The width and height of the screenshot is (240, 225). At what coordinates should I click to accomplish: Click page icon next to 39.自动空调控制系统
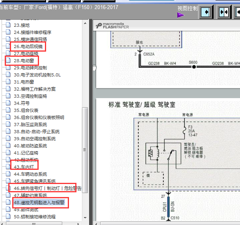(8, 138)
